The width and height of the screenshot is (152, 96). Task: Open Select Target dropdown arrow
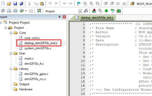pyautogui.click(x=80, y=11)
